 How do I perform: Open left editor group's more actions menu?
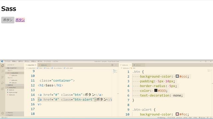pyautogui.click(x=116, y=65)
